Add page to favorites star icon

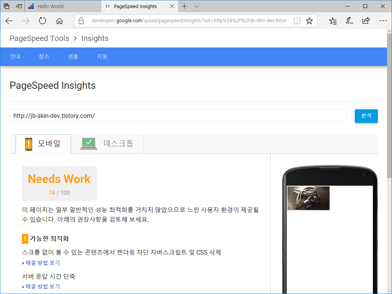(309, 21)
